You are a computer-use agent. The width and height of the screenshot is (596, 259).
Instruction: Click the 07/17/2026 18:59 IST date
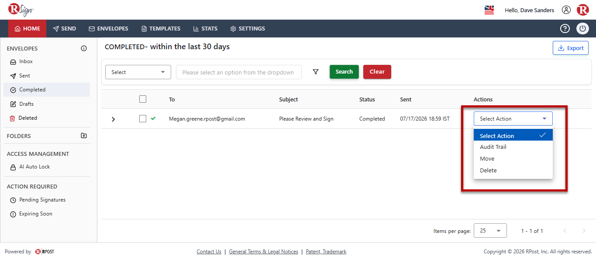coord(425,119)
